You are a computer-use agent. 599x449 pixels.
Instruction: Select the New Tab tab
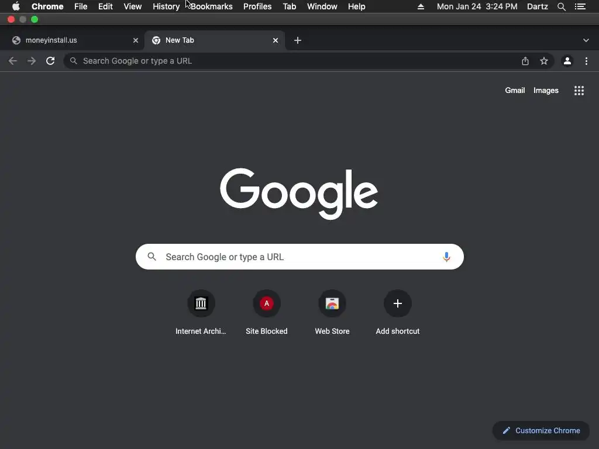pyautogui.click(x=214, y=40)
